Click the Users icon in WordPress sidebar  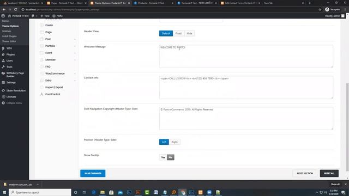pos(3,60)
